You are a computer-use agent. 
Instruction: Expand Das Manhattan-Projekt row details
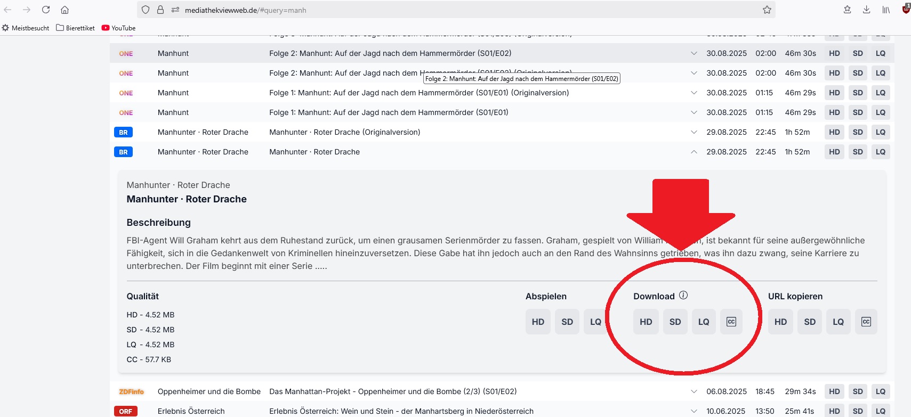tap(694, 391)
